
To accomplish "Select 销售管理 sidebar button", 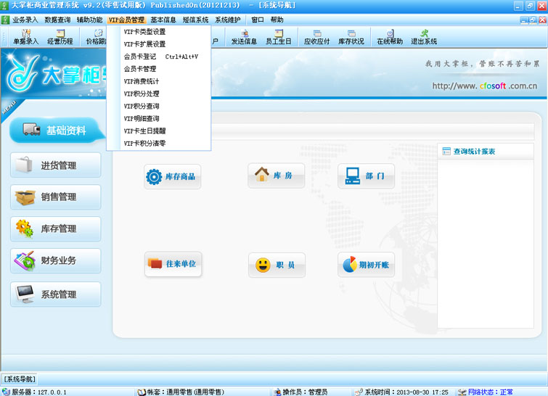I will (x=56, y=197).
